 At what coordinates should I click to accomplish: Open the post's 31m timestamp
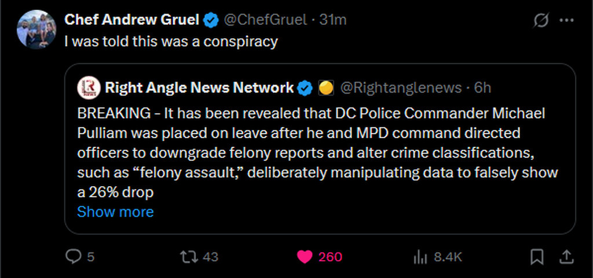coord(333,20)
